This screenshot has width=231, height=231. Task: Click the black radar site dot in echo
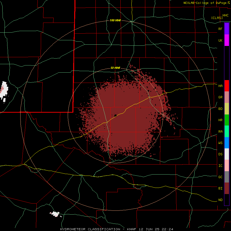(115, 115)
